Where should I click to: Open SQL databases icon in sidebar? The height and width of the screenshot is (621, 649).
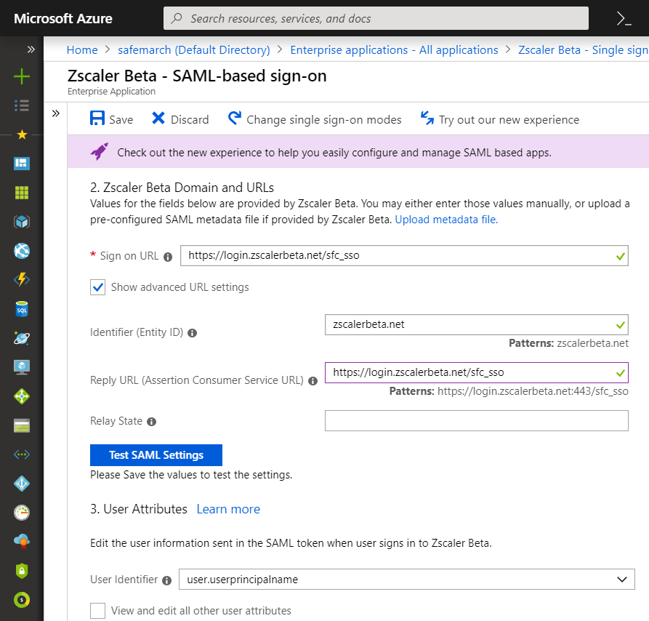pos(22,309)
